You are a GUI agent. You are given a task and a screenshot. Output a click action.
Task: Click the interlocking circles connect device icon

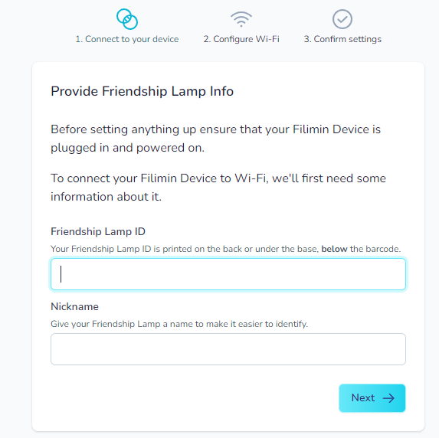[x=127, y=19]
